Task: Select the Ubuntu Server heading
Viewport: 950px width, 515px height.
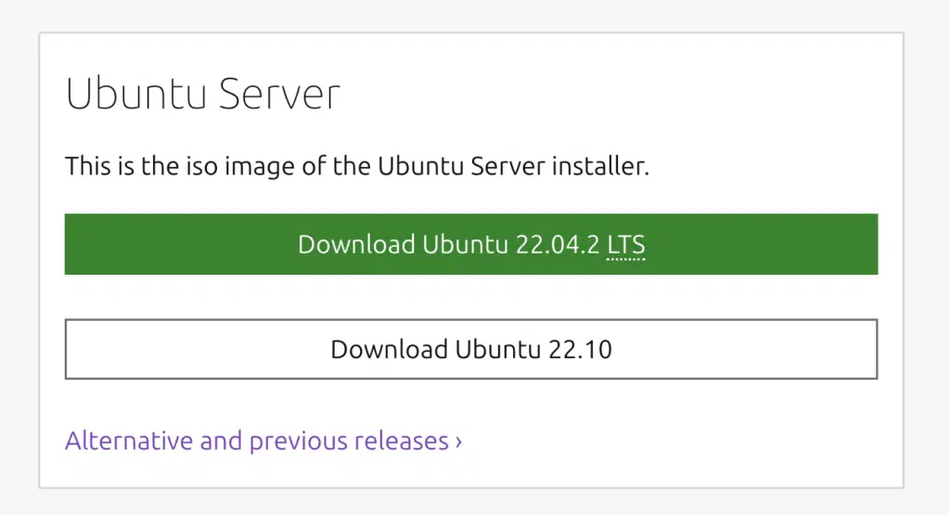Action: point(202,94)
